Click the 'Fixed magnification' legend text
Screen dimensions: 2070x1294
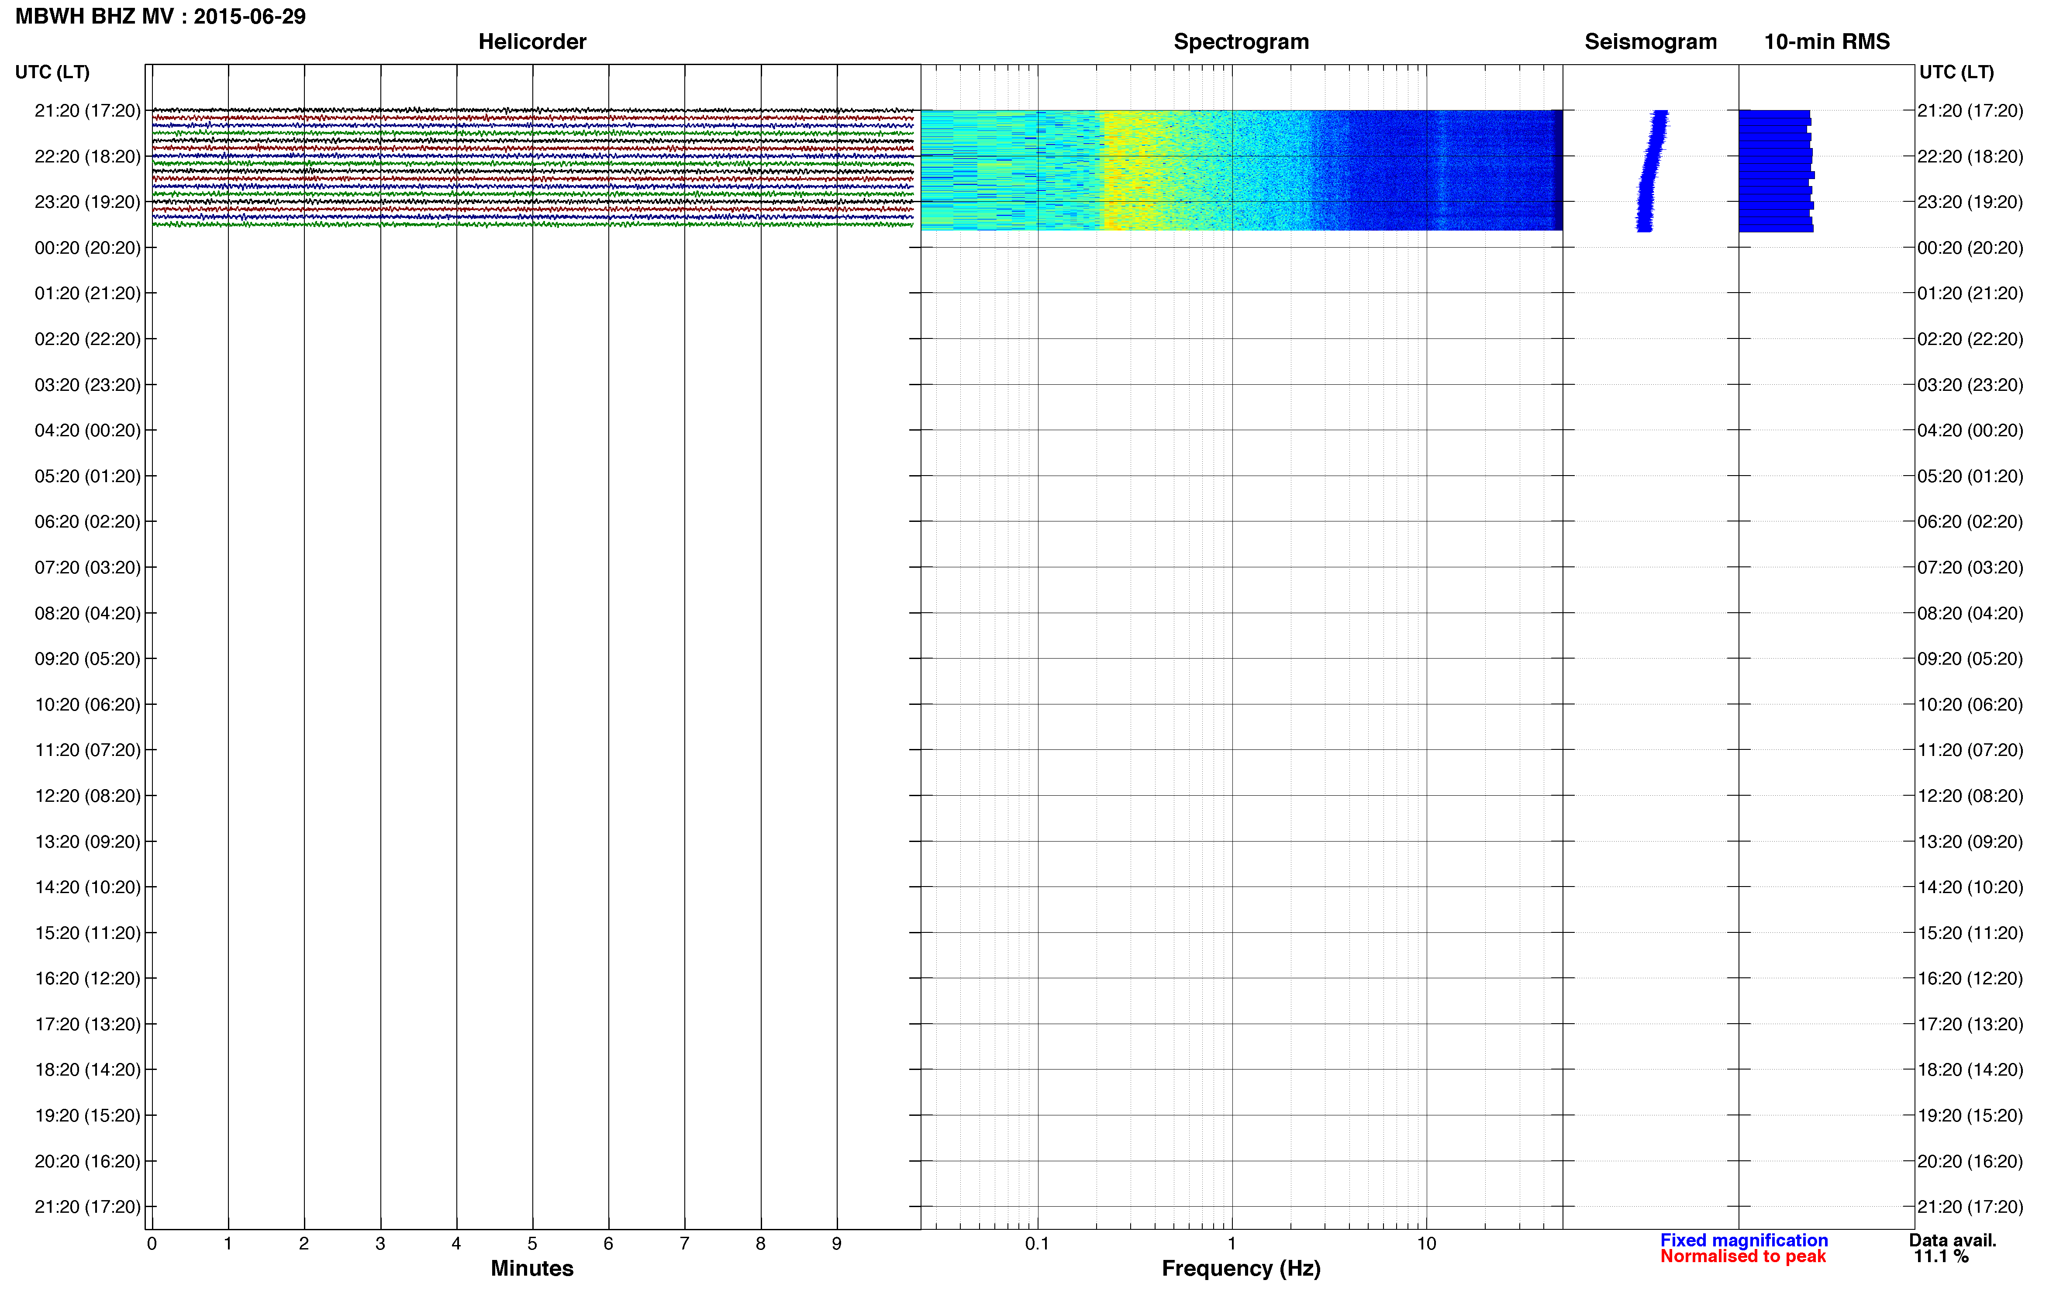click(x=1744, y=1240)
